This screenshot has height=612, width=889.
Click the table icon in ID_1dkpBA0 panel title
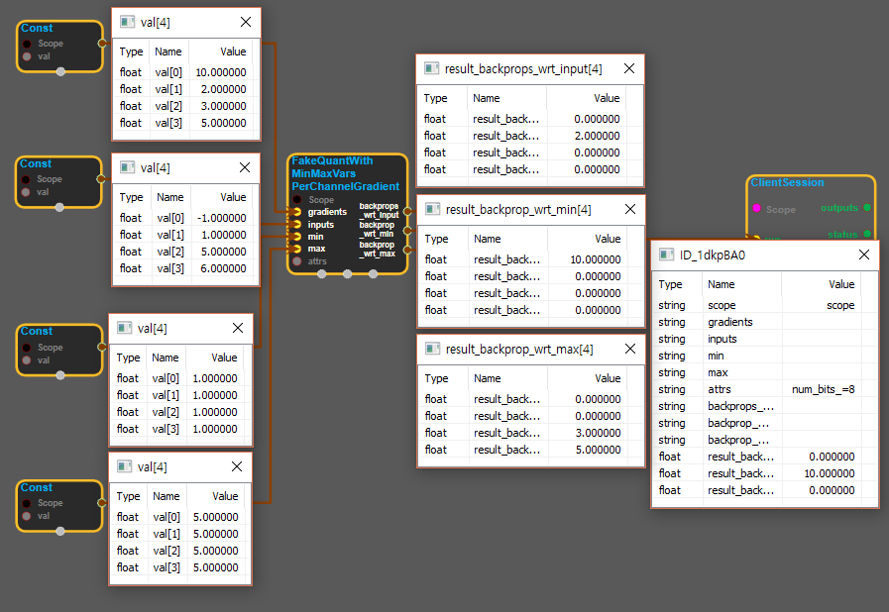pos(666,255)
